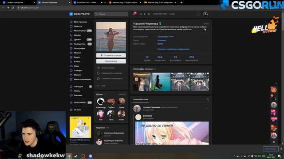Open the account avatar dropdown in header
Viewport: 284px width, 159px height.
[206, 14]
